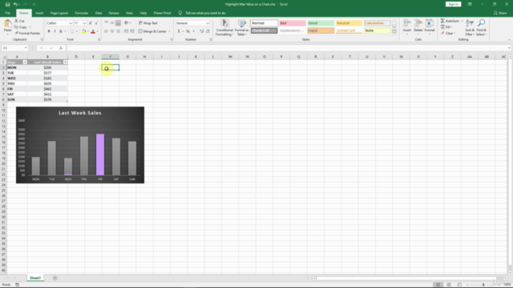
Task: Apply the Note cell style
Action: [377, 30]
